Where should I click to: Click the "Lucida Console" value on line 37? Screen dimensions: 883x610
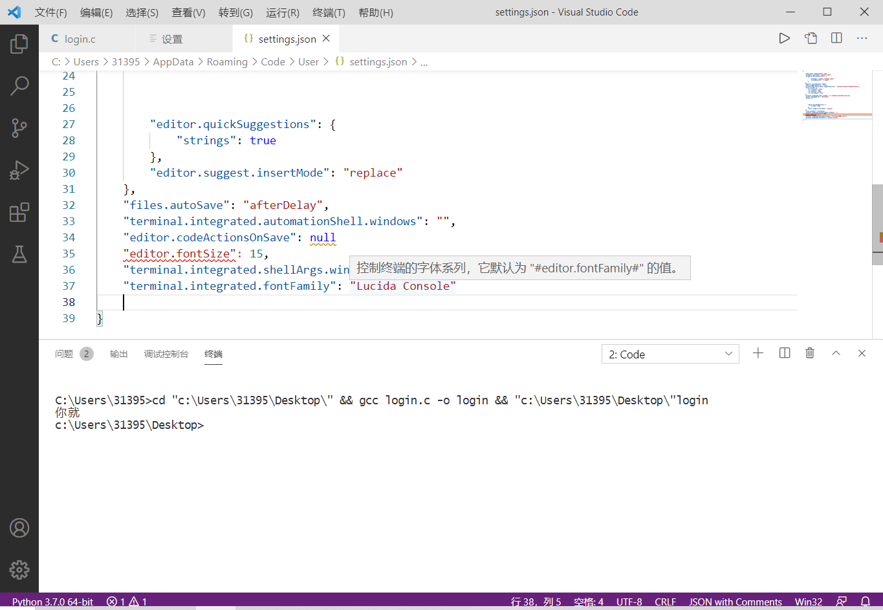click(x=403, y=286)
